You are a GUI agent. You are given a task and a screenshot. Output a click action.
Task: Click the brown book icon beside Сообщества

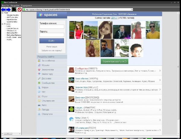tap(71, 70)
